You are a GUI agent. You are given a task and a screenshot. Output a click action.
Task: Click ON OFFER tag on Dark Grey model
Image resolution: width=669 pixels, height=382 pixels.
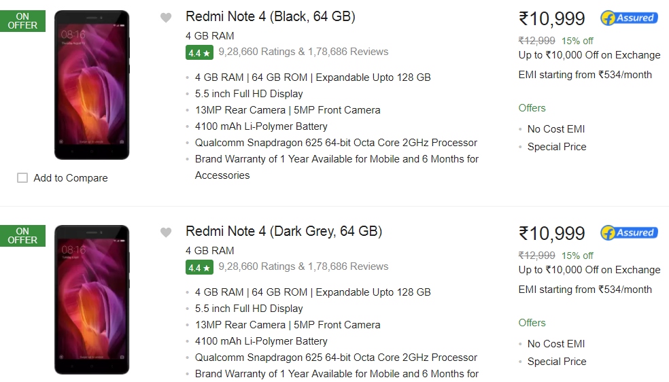point(22,236)
